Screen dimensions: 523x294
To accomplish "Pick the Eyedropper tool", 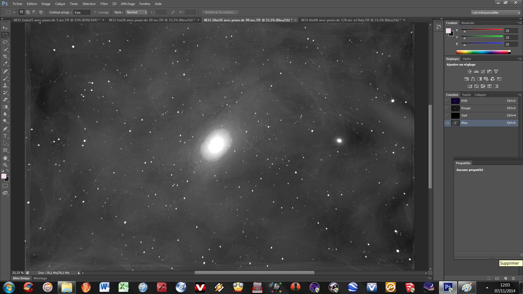I will (x=5, y=64).
